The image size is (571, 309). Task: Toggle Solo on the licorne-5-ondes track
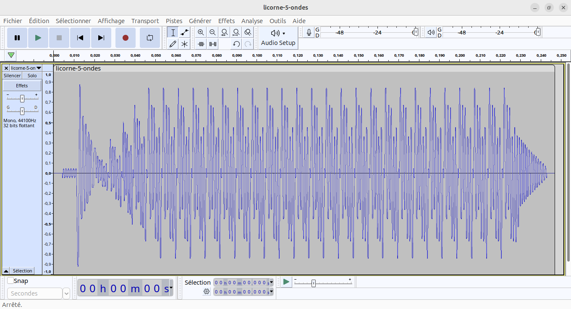pos(32,76)
